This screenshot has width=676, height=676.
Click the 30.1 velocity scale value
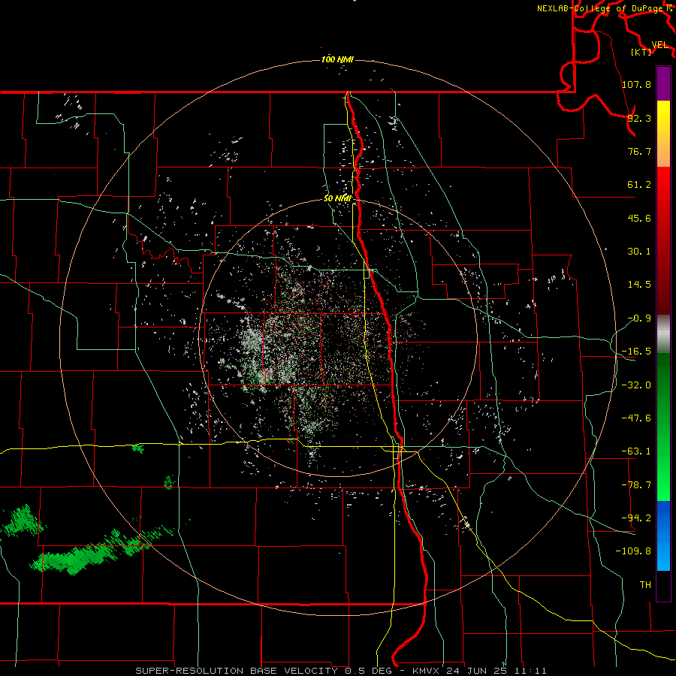[639, 252]
